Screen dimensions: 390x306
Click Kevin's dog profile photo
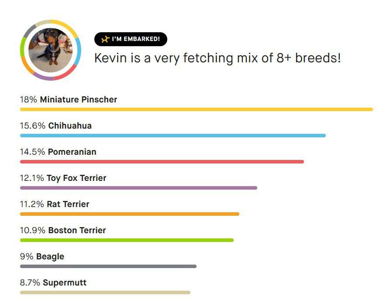pyautogui.click(x=51, y=50)
